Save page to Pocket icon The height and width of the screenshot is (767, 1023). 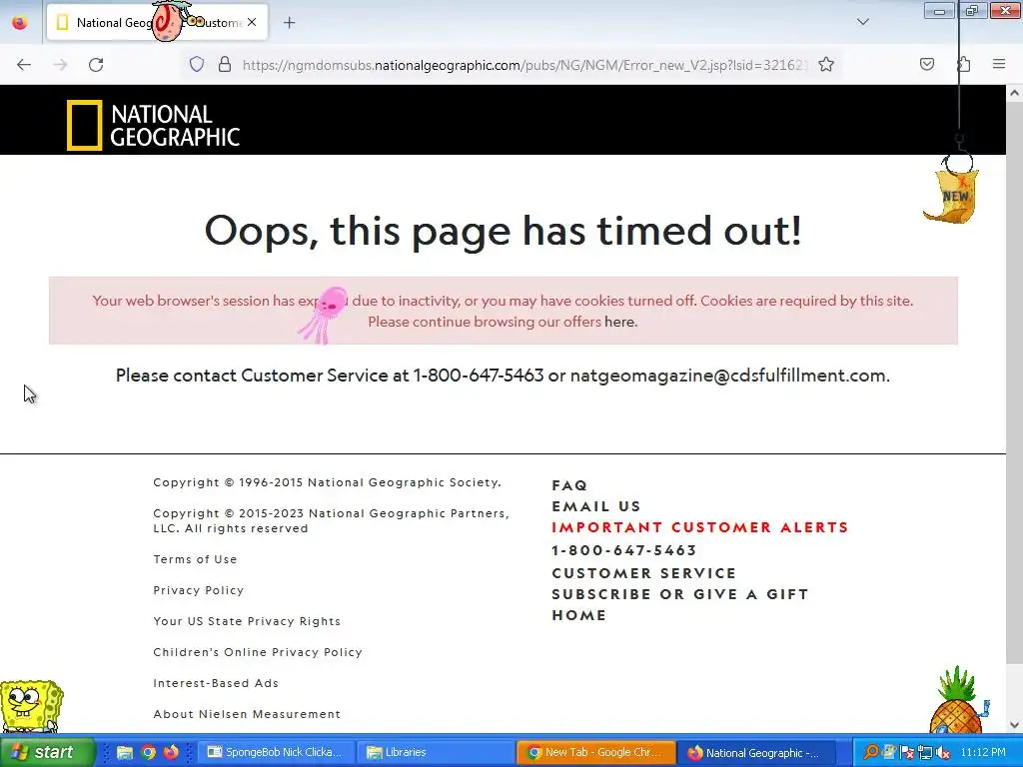coord(926,64)
